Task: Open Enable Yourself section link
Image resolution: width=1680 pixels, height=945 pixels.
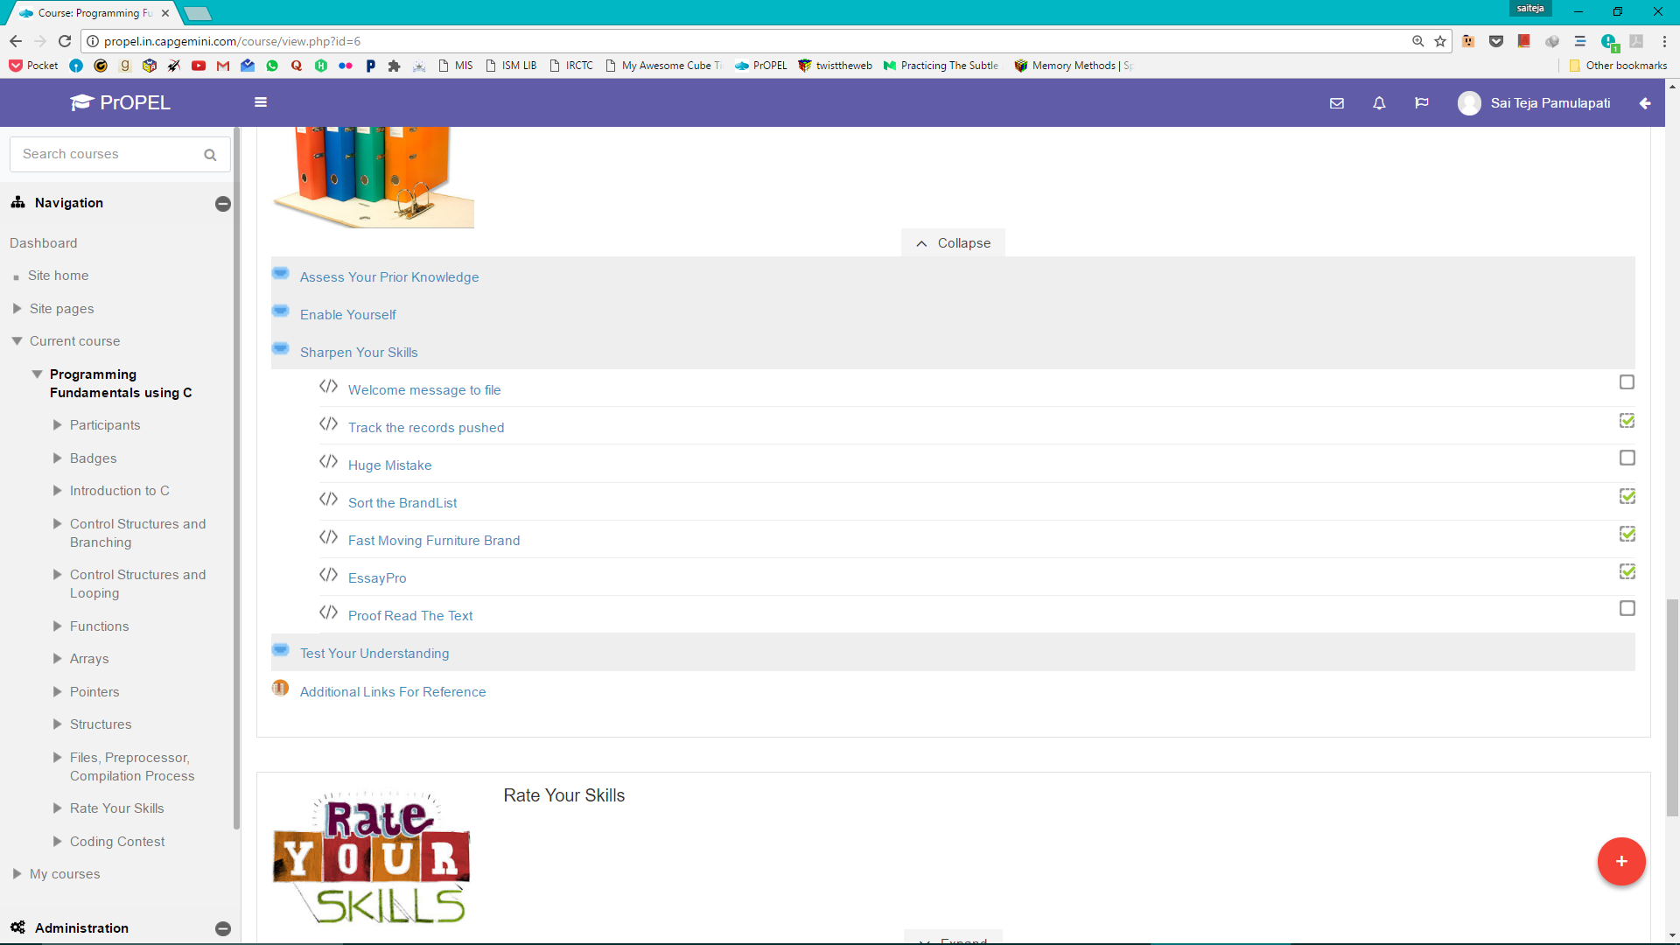Action: [348, 315]
